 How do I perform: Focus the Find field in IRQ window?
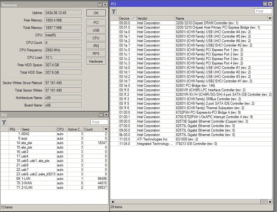coord(99,122)
